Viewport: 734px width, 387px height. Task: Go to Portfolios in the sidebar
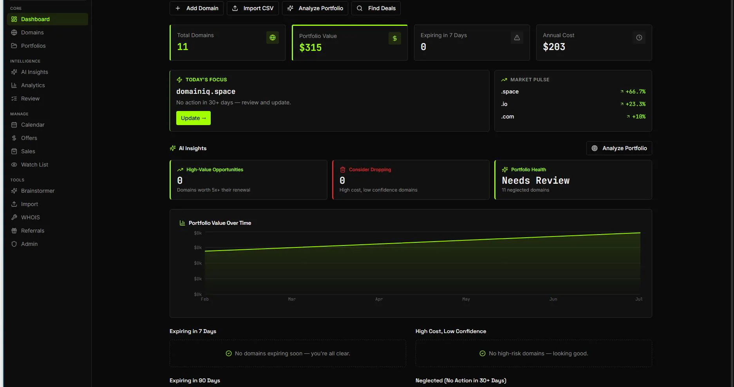tap(47, 46)
